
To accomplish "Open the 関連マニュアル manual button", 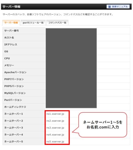I will pos(118,7).
